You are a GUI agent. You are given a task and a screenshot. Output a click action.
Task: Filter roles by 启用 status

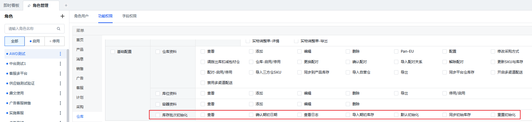[x=35, y=41]
